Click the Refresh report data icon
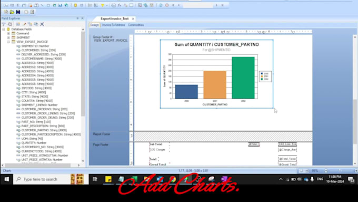The width and height of the screenshot is (358, 202). 161,5
